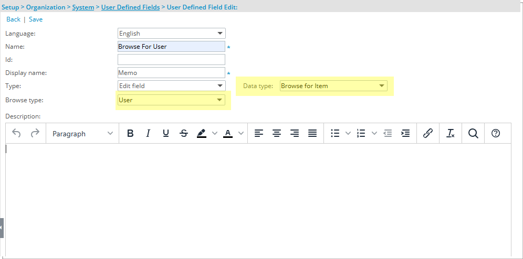Open the Paragraph style dropdown
Viewport: 523px width, 259px height.
tap(82, 134)
